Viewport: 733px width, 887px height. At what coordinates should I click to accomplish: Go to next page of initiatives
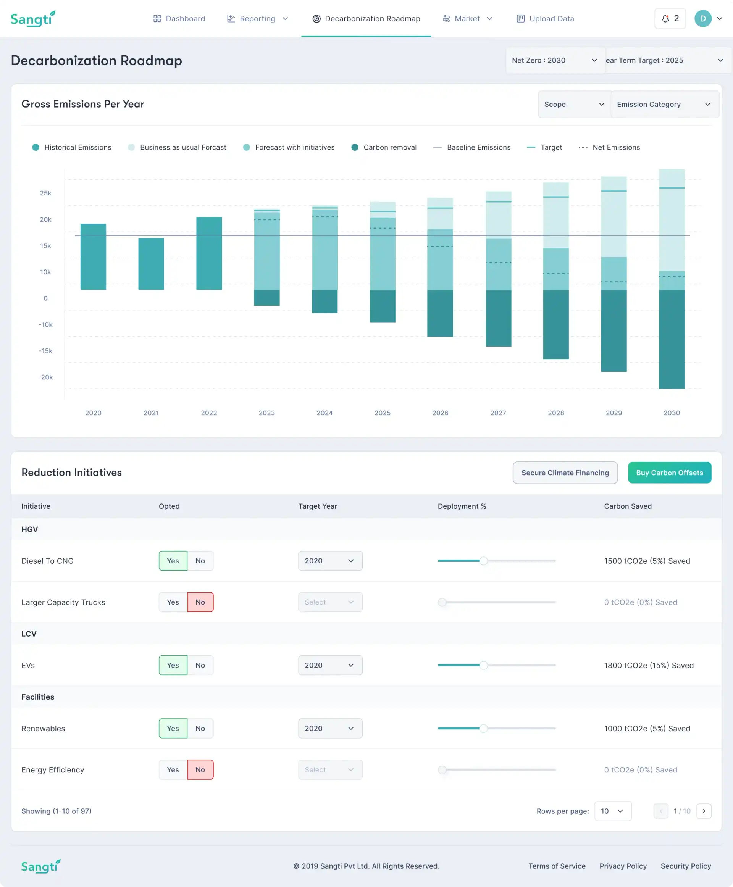(704, 811)
